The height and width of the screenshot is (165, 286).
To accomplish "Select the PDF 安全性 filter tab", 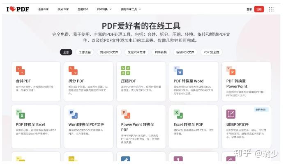I will pos(211,52).
